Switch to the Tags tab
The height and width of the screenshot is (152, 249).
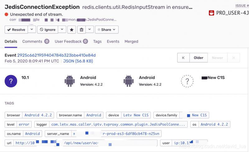pos(97,42)
